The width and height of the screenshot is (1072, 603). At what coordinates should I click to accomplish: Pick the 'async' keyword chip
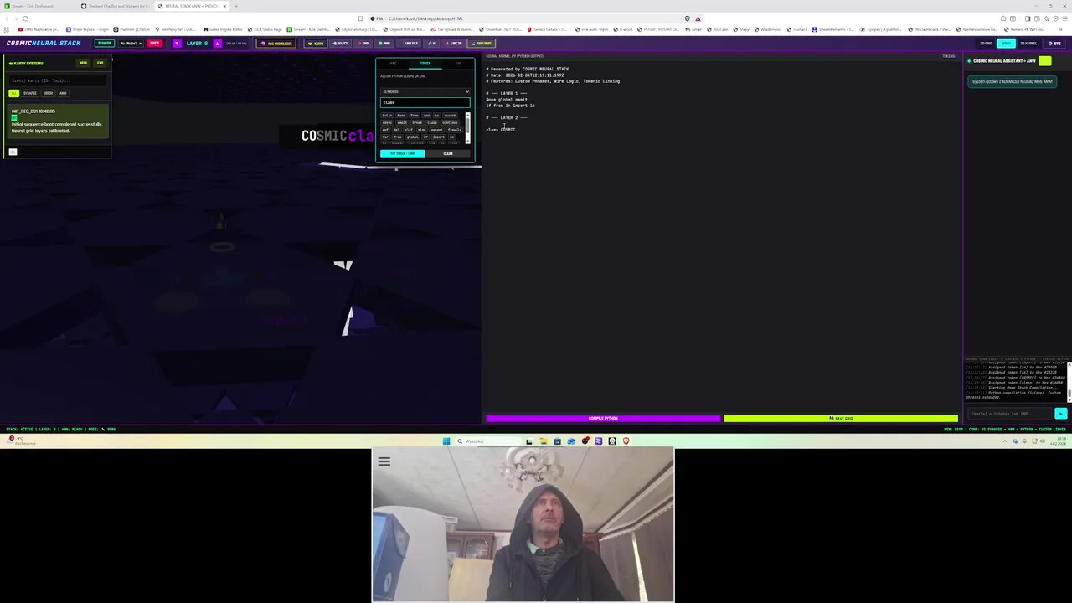pos(387,122)
